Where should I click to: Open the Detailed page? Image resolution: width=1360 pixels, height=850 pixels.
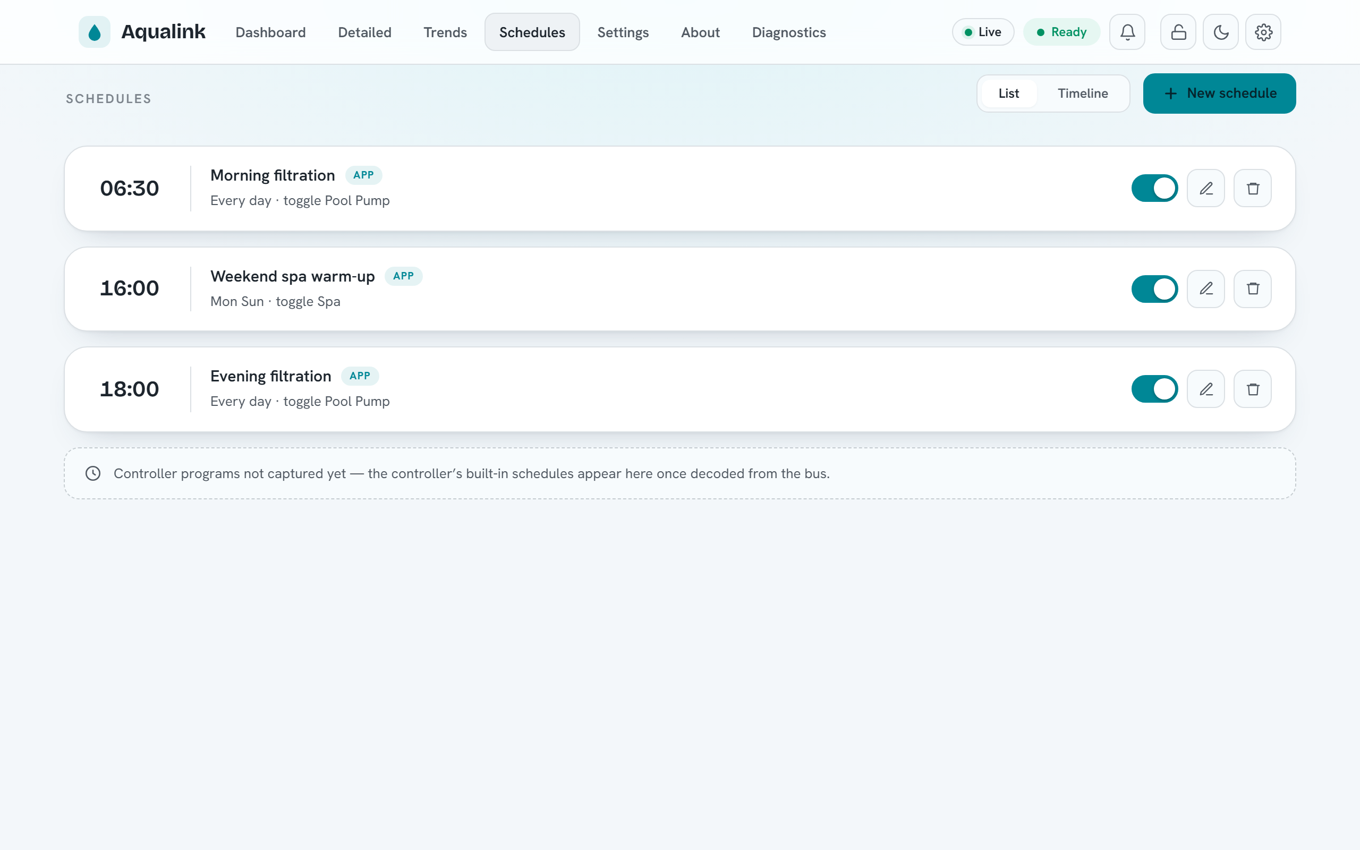364,32
